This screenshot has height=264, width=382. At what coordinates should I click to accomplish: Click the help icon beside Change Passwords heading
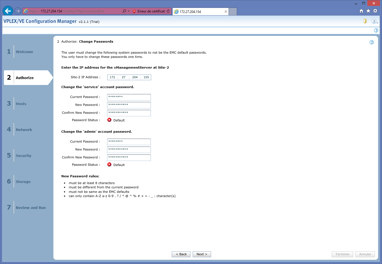tap(372, 42)
